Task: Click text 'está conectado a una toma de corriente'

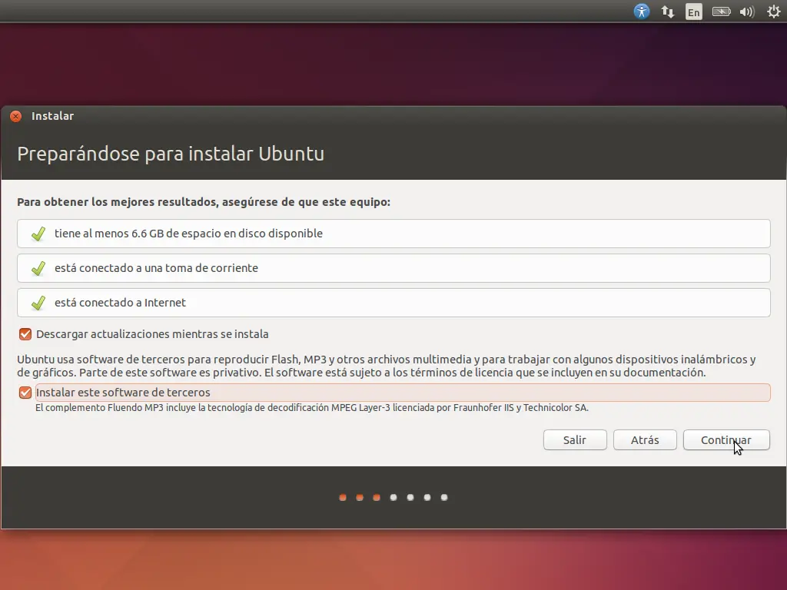Action: click(156, 268)
